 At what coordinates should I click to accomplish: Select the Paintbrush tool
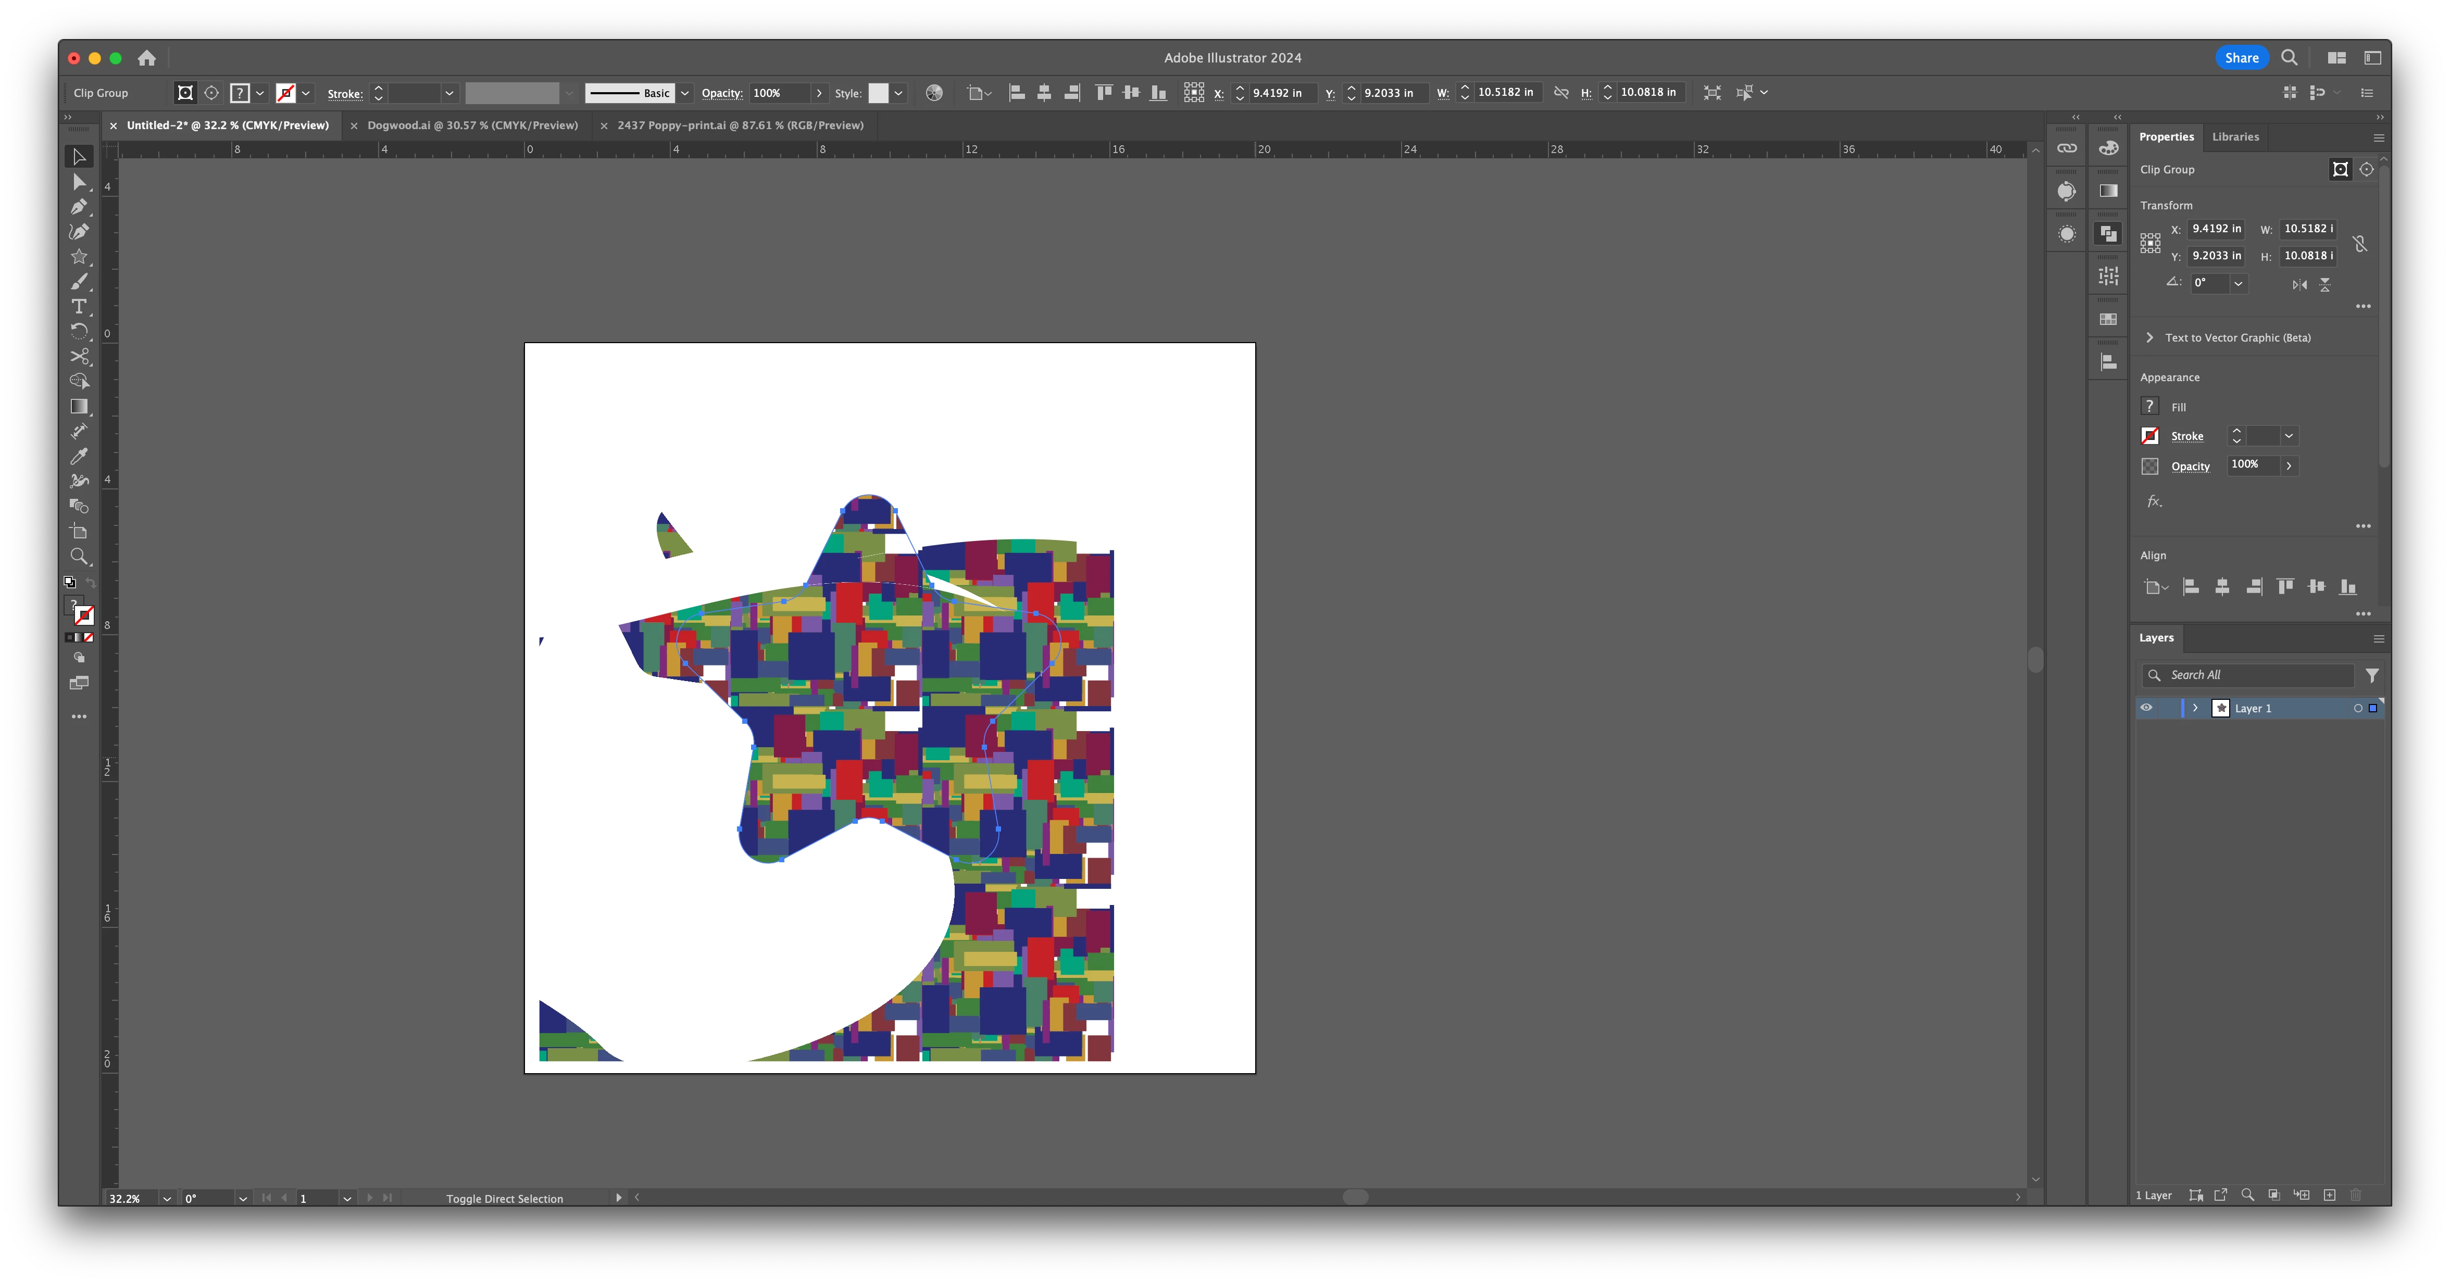79,282
